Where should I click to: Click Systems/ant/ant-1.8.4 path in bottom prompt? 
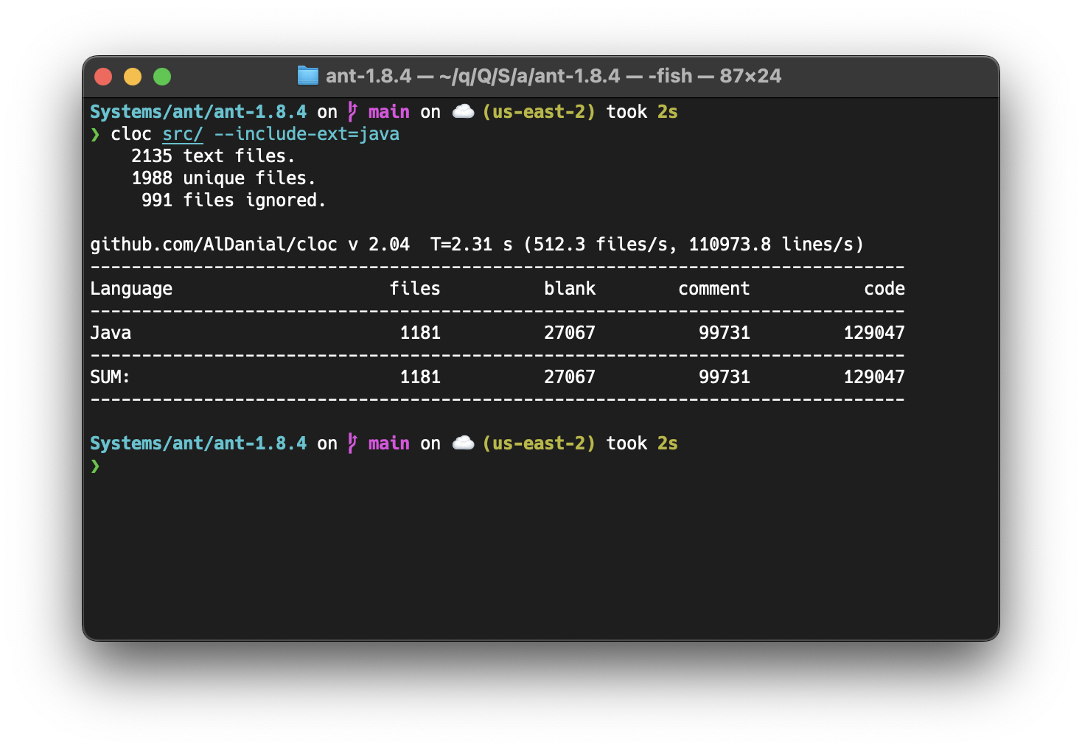pos(198,444)
